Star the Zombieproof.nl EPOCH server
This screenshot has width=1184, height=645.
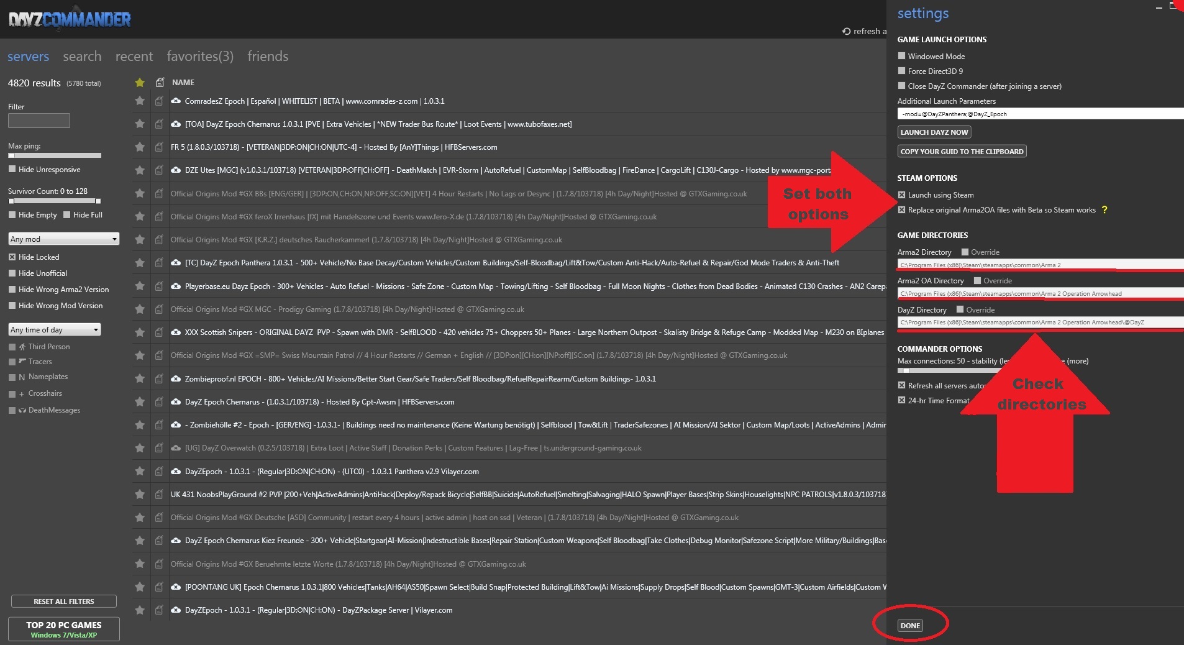tap(140, 378)
